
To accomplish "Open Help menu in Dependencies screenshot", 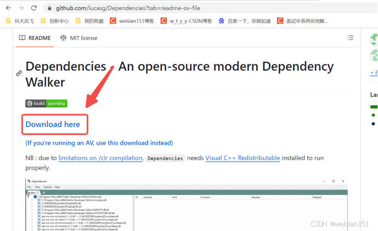I will coord(57,187).
